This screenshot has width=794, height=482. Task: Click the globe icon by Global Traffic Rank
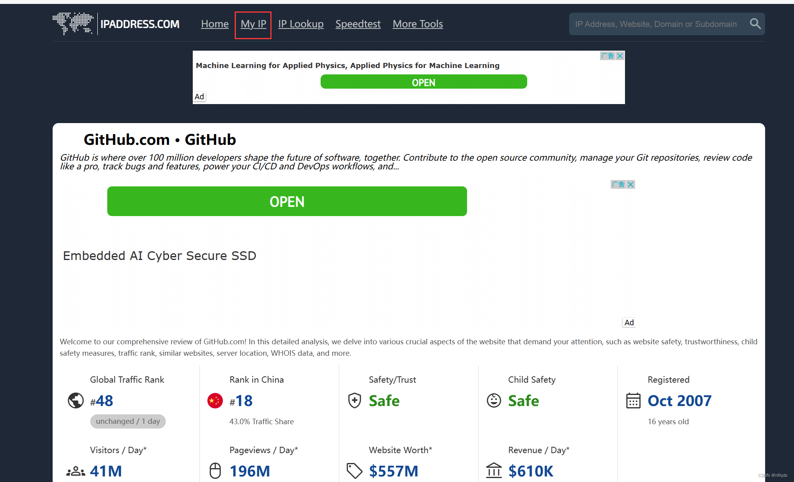(76, 400)
